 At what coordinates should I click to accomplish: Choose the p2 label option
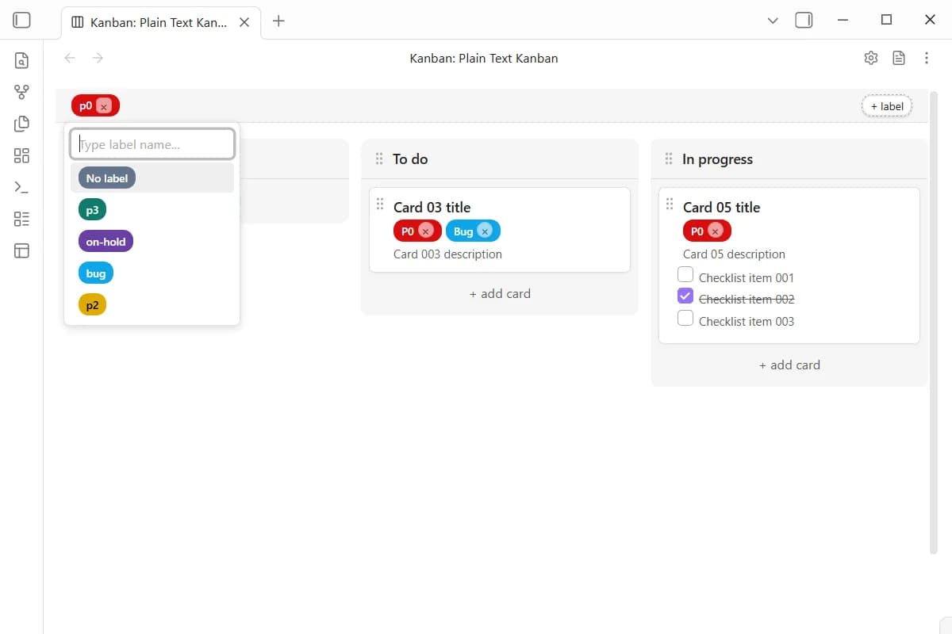click(92, 305)
